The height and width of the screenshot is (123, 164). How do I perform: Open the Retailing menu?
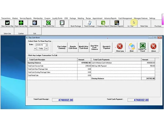pos(81,18)
